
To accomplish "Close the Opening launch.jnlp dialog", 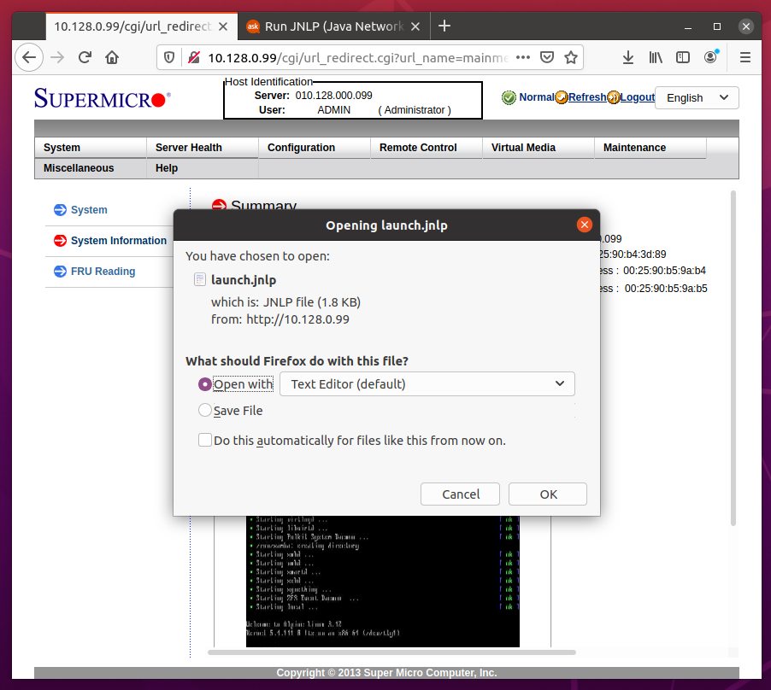I will point(584,225).
